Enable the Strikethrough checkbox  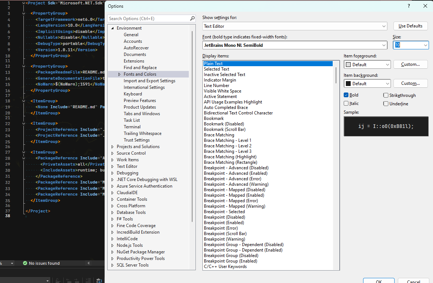tap(386, 95)
